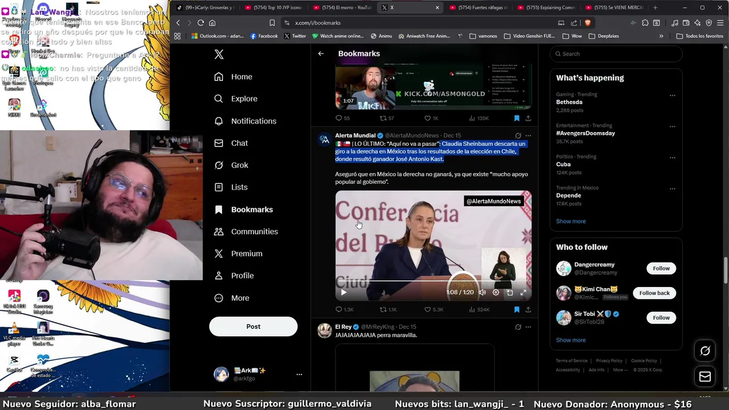Open the Explore page
The width and height of the screenshot is (729, 410).
coord(236,99)
